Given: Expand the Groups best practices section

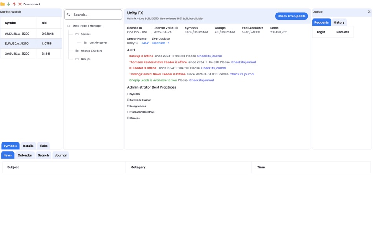Looking at the screenshot, I should [128, 118].
